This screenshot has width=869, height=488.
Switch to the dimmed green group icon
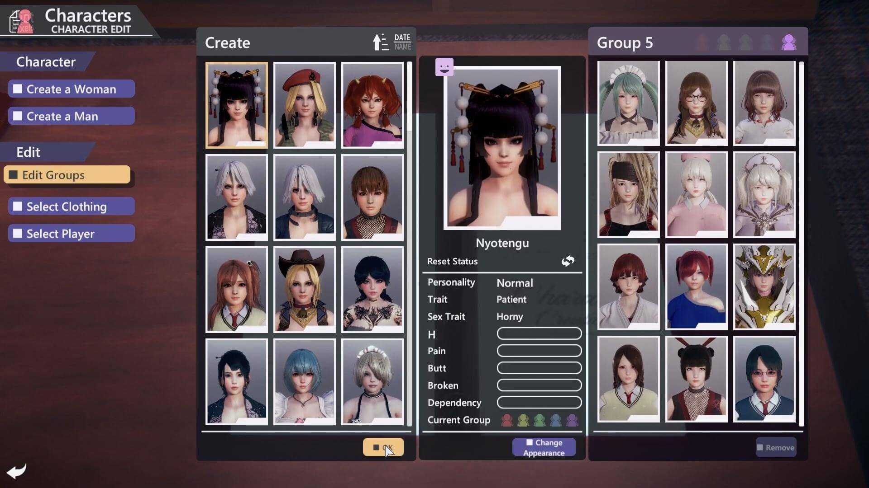(745, 43)
